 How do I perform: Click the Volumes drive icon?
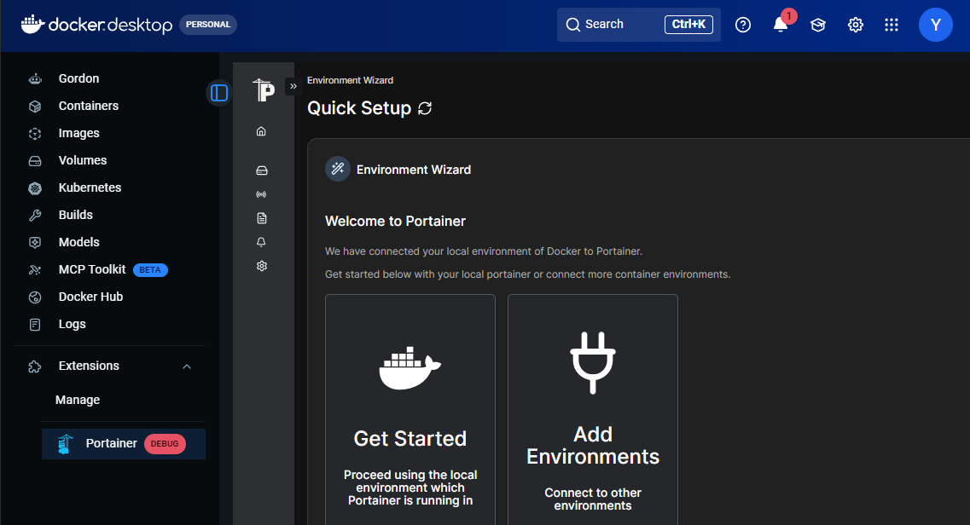[35, 161]
